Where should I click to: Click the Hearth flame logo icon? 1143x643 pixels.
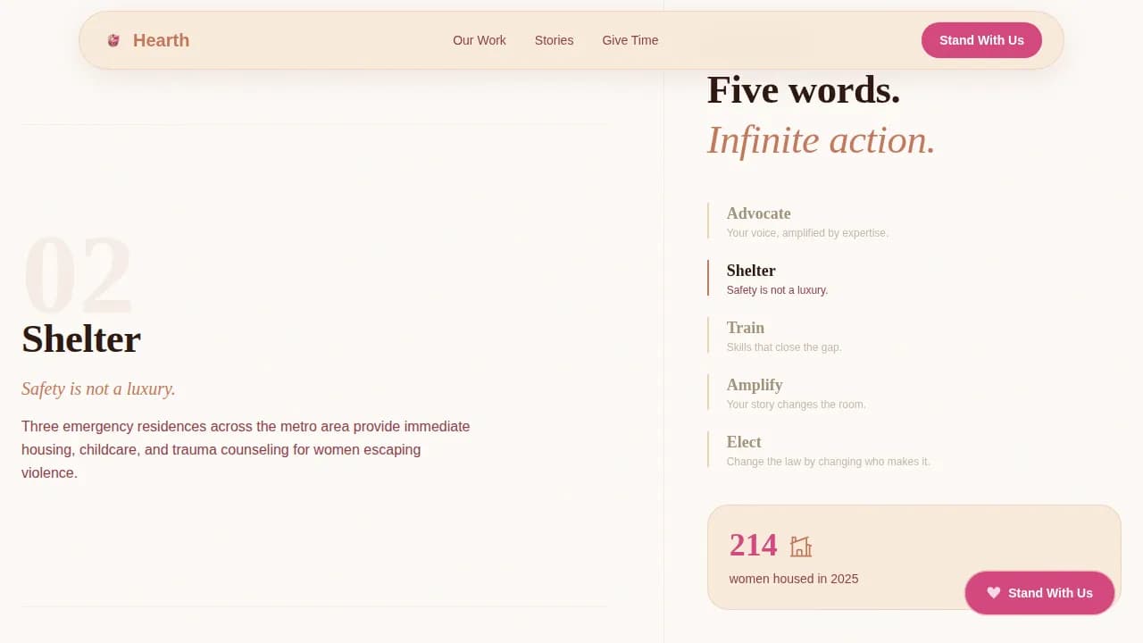113,40
